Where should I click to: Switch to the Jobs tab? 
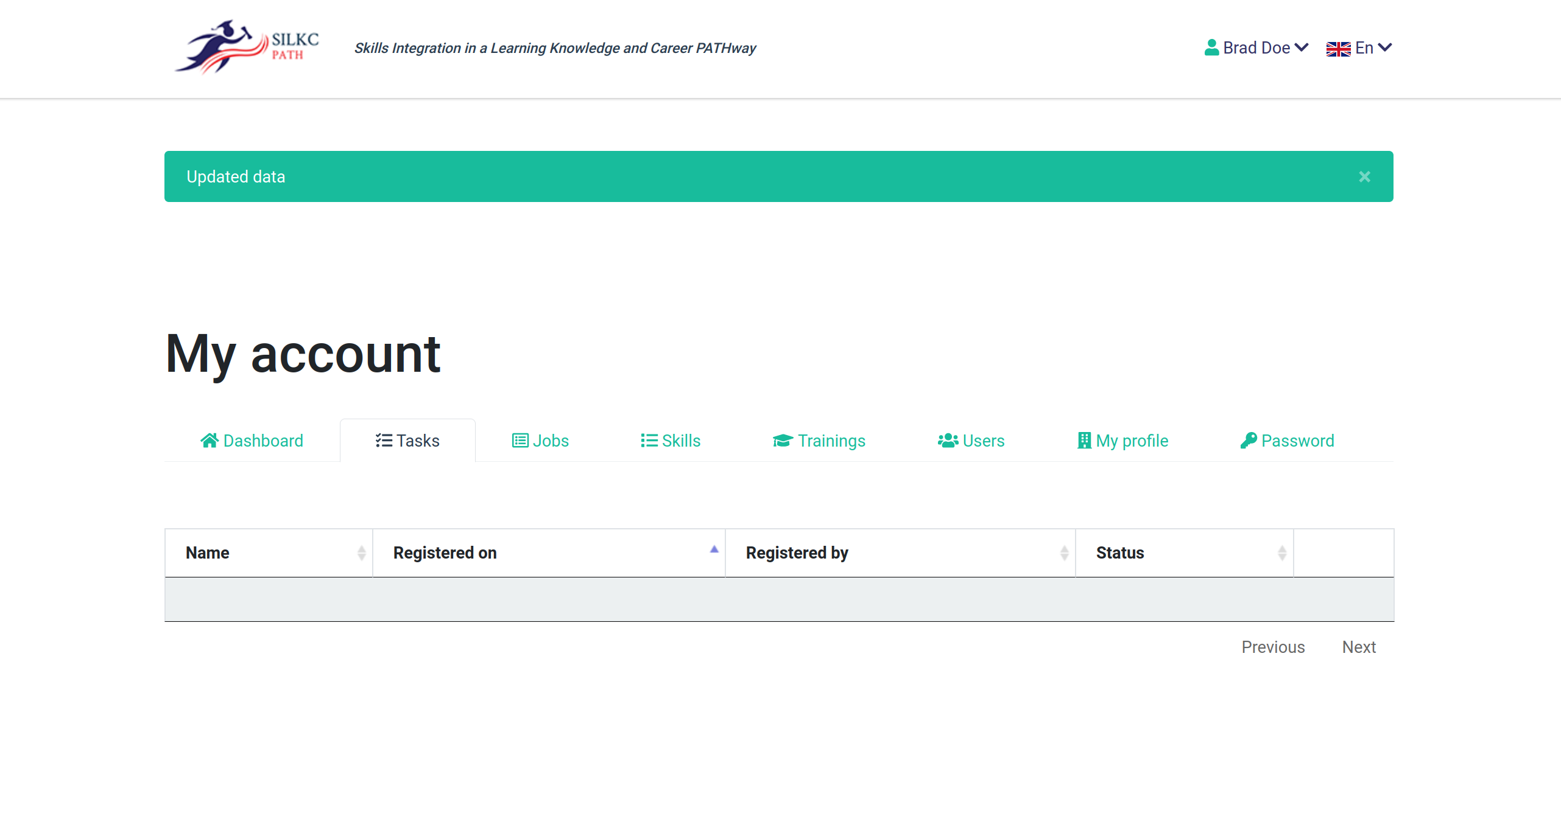click(x=540, y=441)
